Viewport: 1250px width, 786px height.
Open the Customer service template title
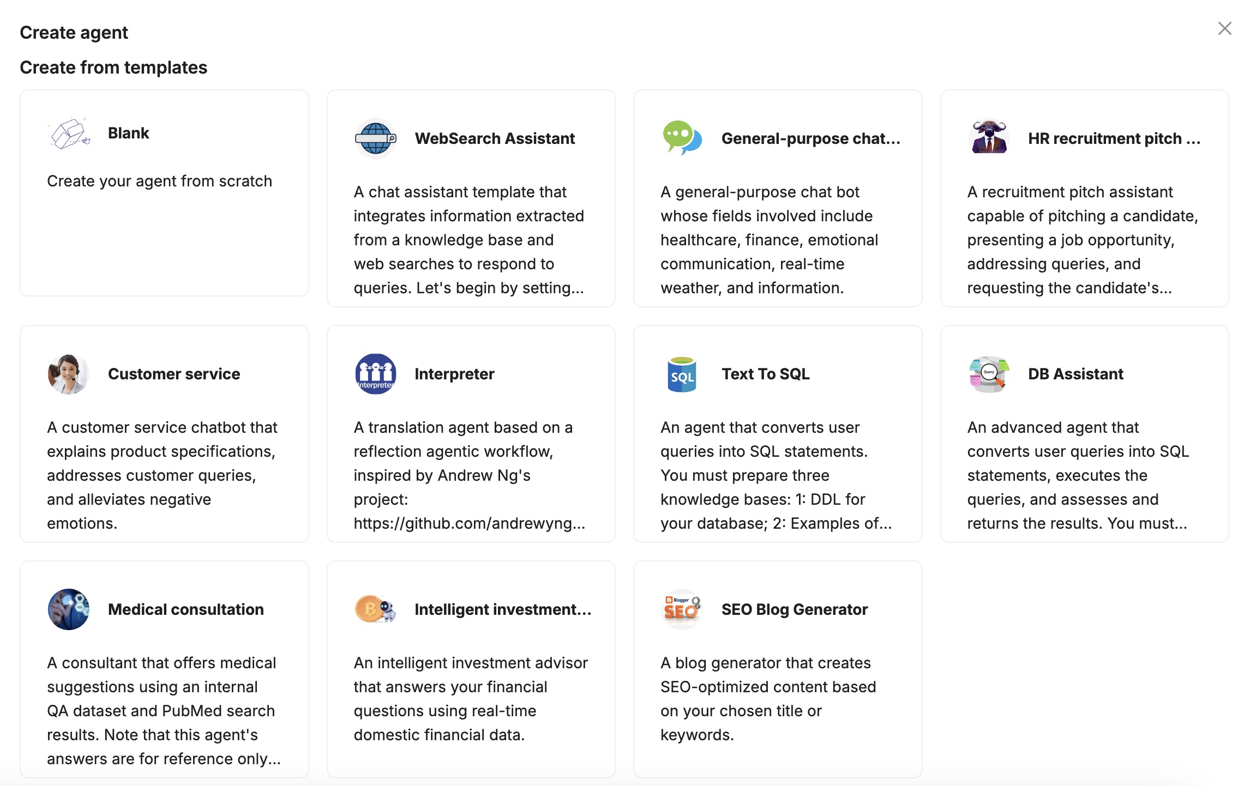174,374
